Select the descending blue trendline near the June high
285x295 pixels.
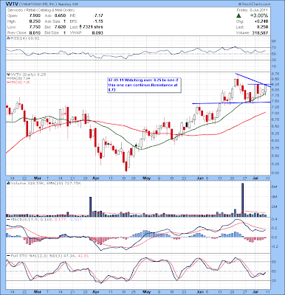(x=253, y=80)
